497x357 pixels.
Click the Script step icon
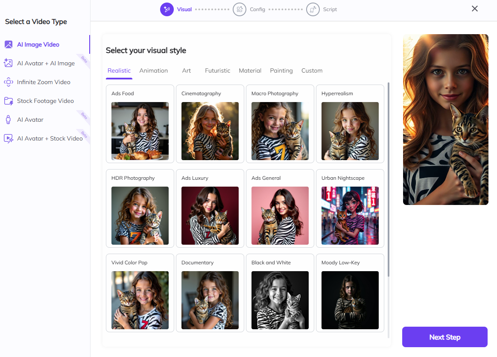pos(313,9)
